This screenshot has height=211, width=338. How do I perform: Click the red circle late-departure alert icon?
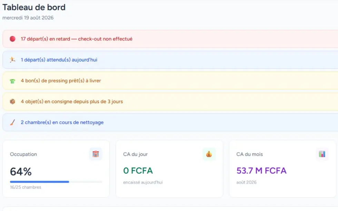click(x=12, y=39)
